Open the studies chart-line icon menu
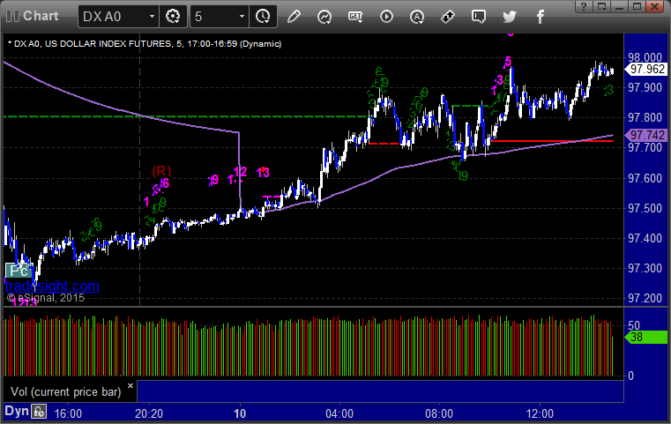Viewport: 671px width, 424px height. 324,17
